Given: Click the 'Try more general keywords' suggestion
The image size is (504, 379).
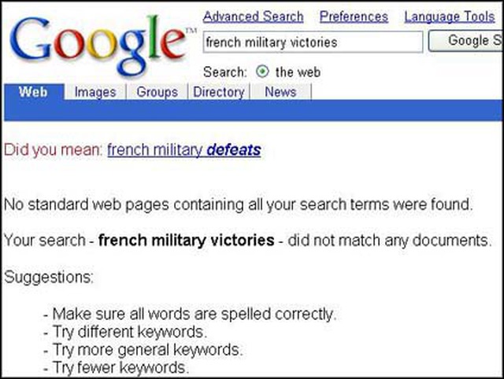Looking at the screenshot, I should coord(143,350).
